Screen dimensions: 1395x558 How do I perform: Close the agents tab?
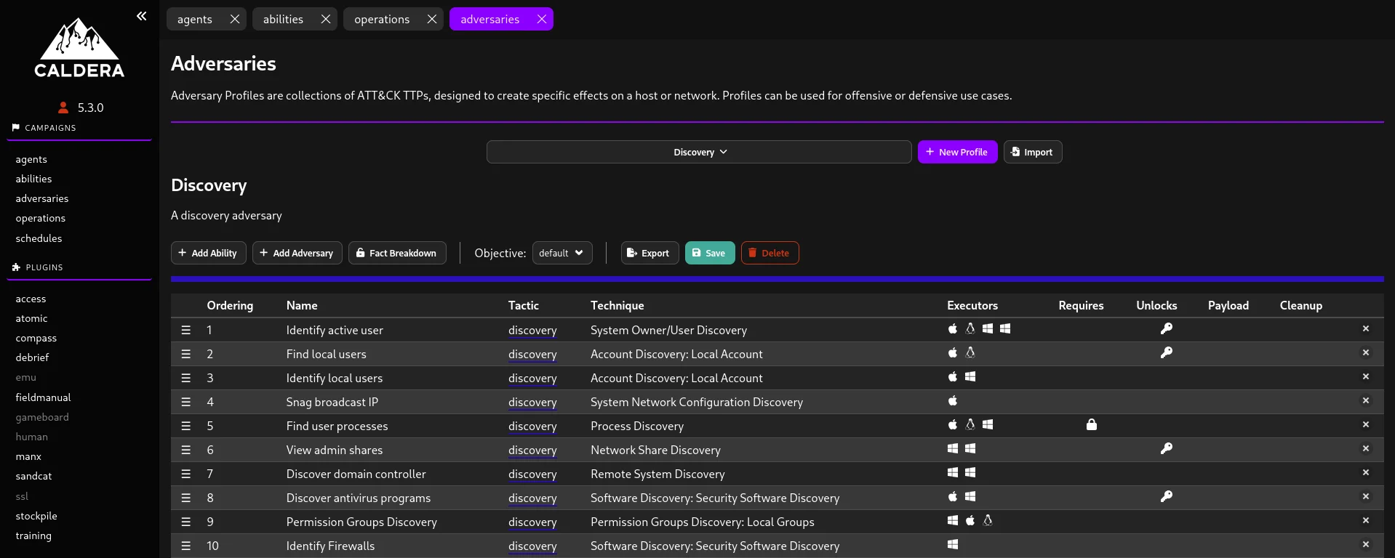click(x=234, y=20)
